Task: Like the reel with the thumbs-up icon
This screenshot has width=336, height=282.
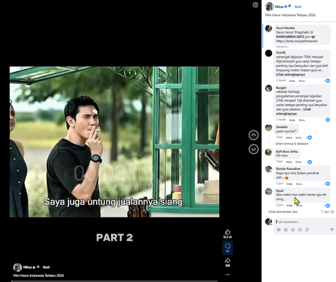Action: pos(228,232)
